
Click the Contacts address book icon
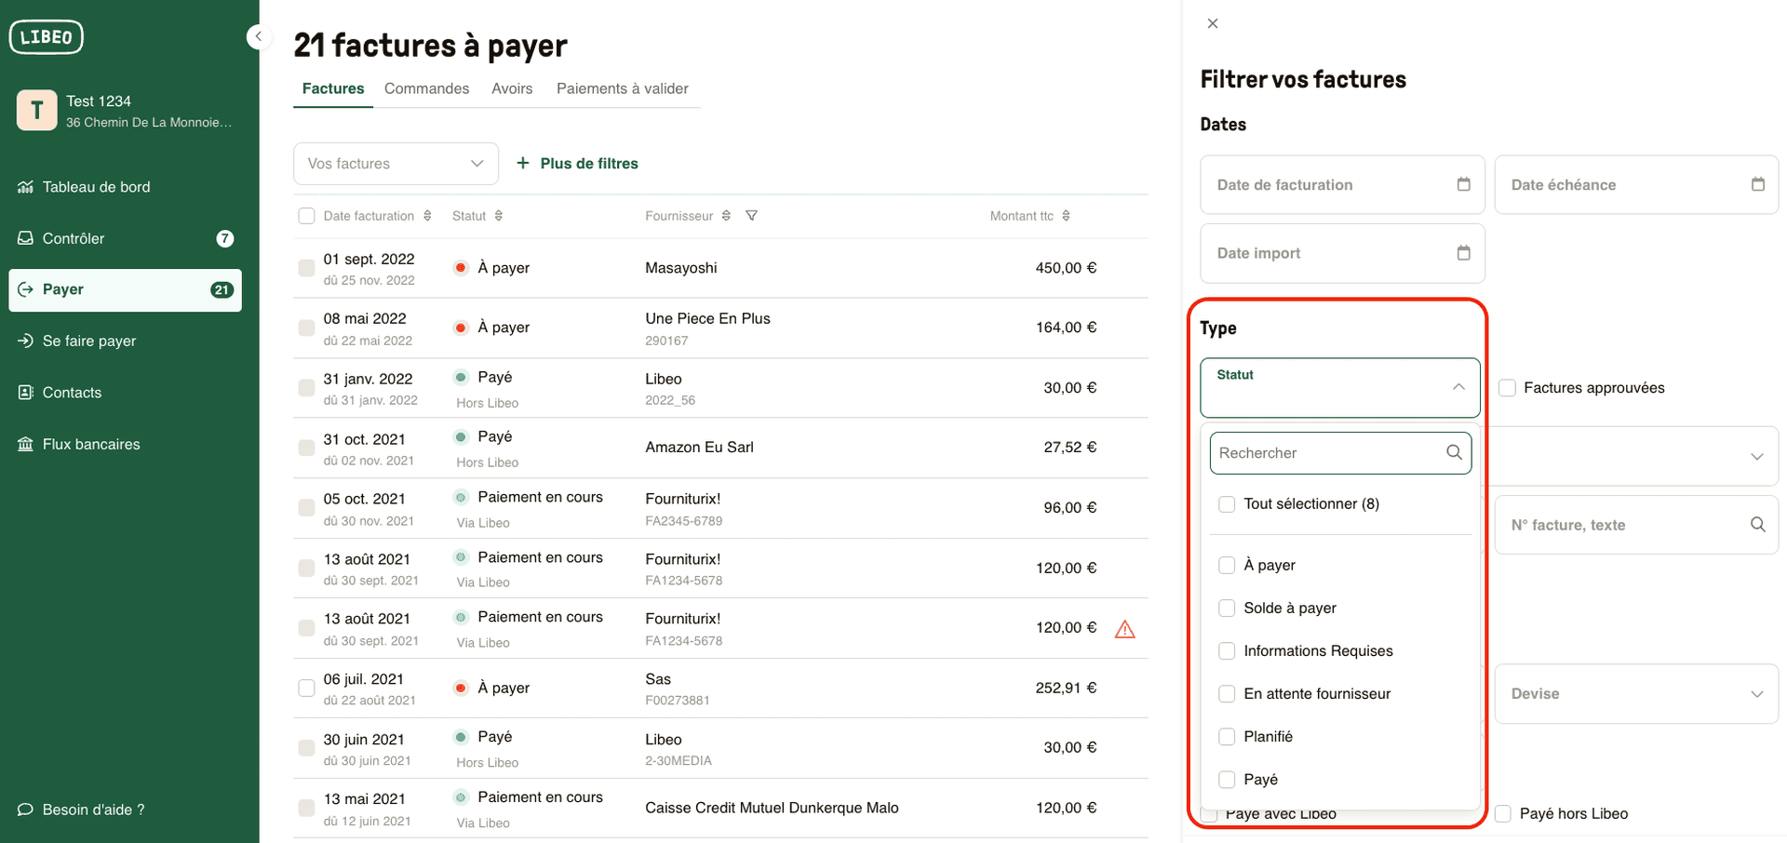[x=25, y=393]
